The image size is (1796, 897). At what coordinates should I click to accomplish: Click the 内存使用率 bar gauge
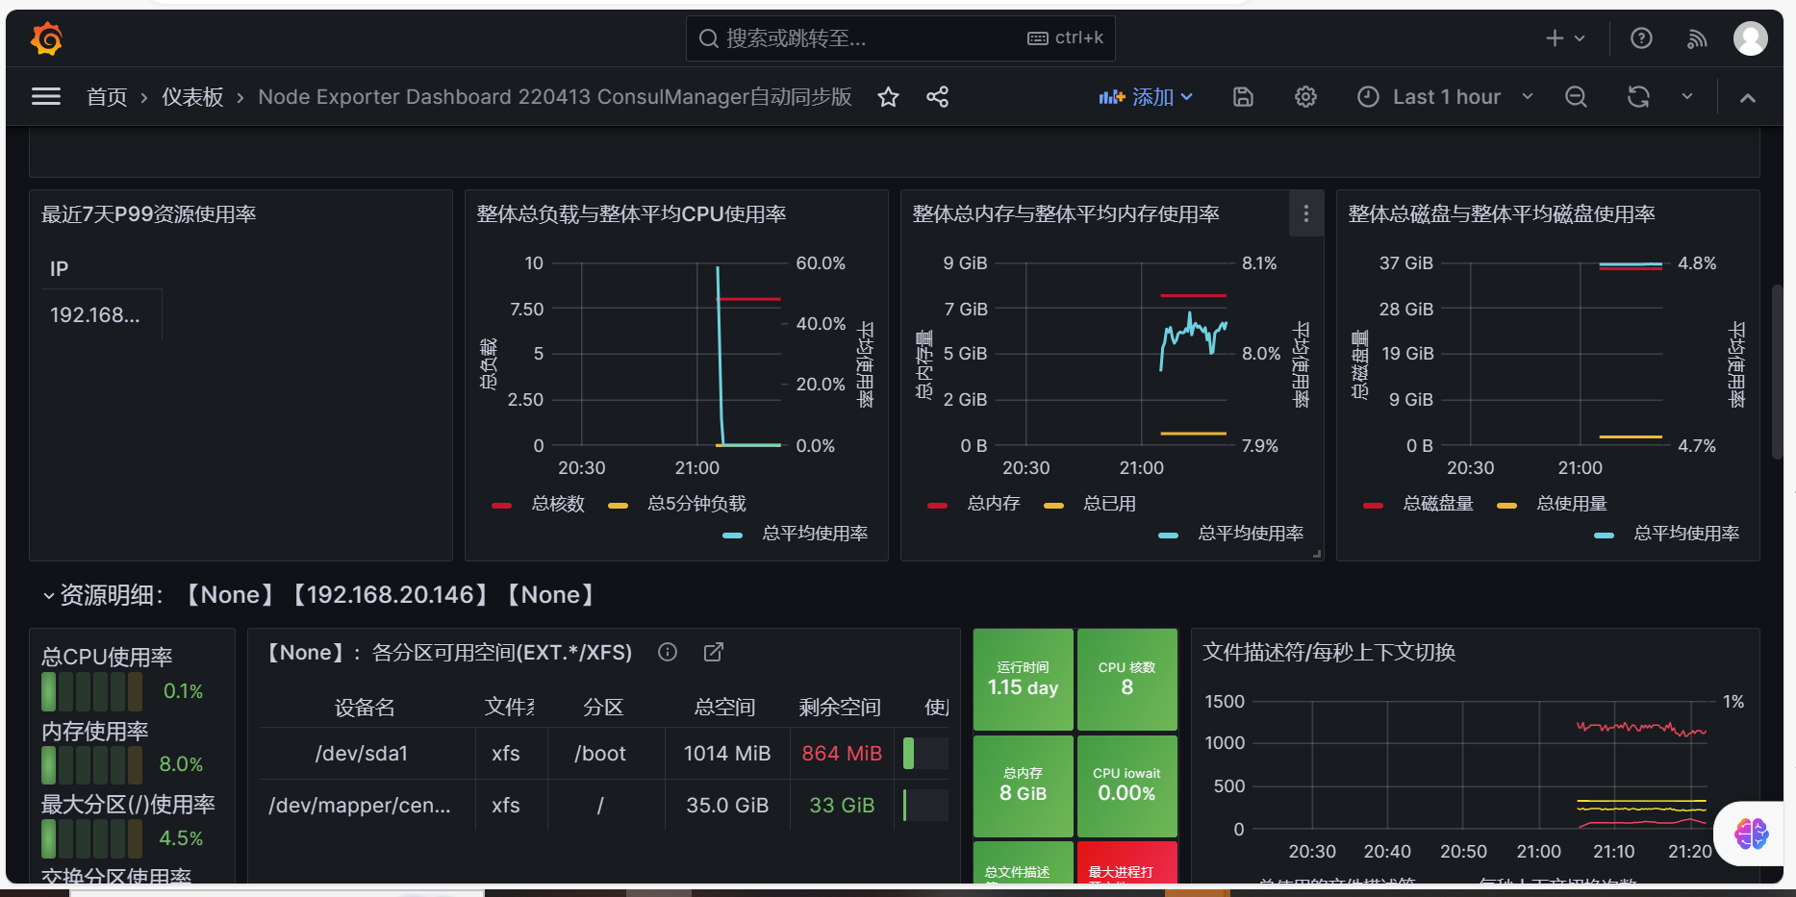[92, 765]
